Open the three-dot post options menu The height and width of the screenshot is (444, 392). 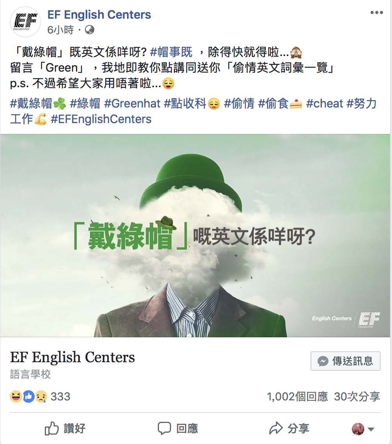377,12
